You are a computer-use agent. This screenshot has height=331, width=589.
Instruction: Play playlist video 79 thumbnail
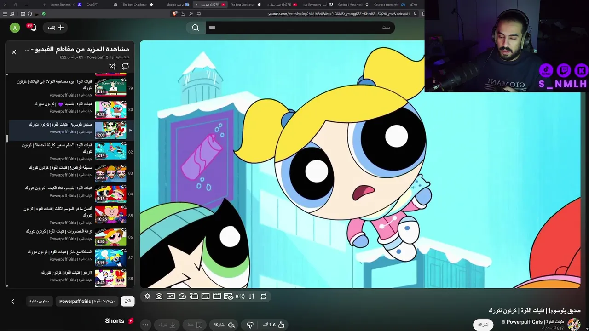[110, 86]
